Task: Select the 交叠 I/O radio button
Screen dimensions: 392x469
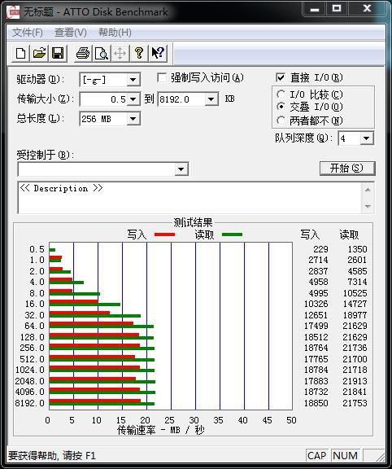Action: tap(281, 107)
